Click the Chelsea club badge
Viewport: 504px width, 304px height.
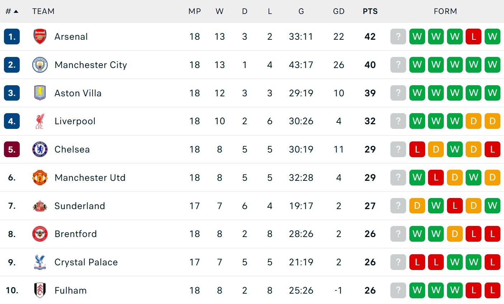(40, 149)
